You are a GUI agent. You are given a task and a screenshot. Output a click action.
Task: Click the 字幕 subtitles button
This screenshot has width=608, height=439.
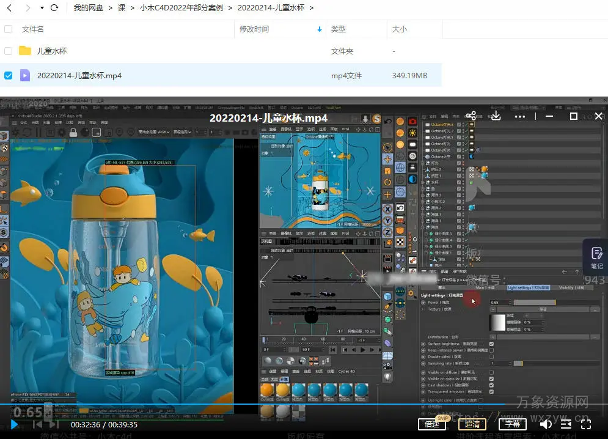tap(513, 424)
